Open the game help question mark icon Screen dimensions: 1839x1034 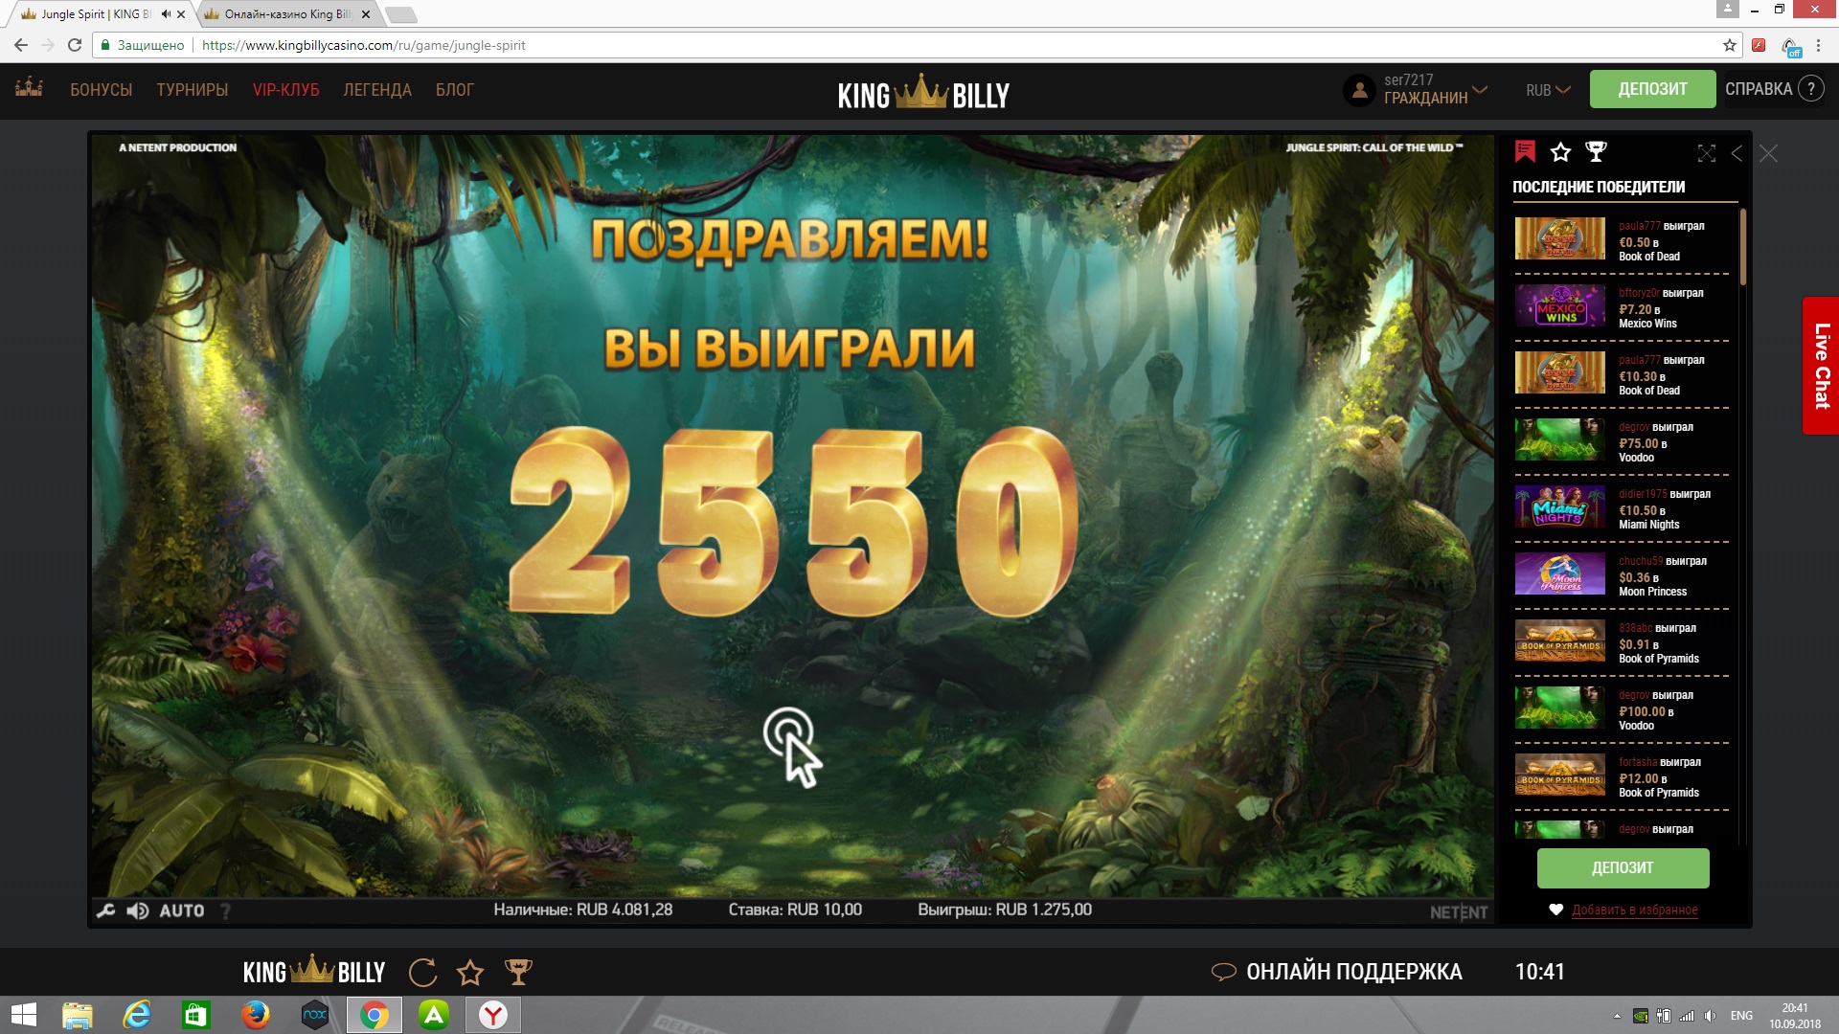click(x=226, y=910)
